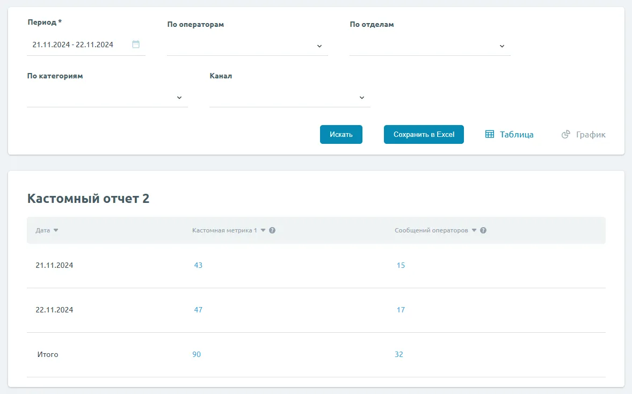Click the pie chart icon beside График

565,134
